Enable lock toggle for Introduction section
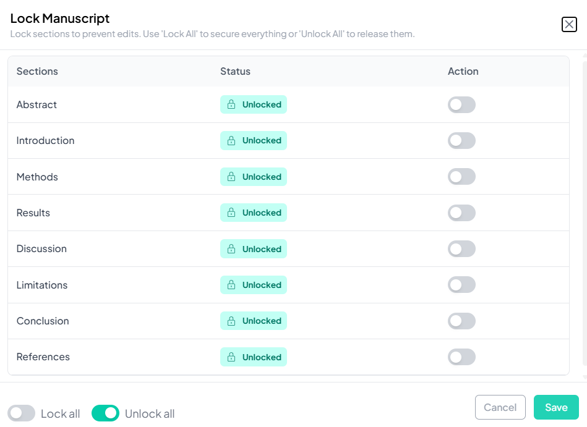The image size is (587, 427). click(x=461, y=141)
